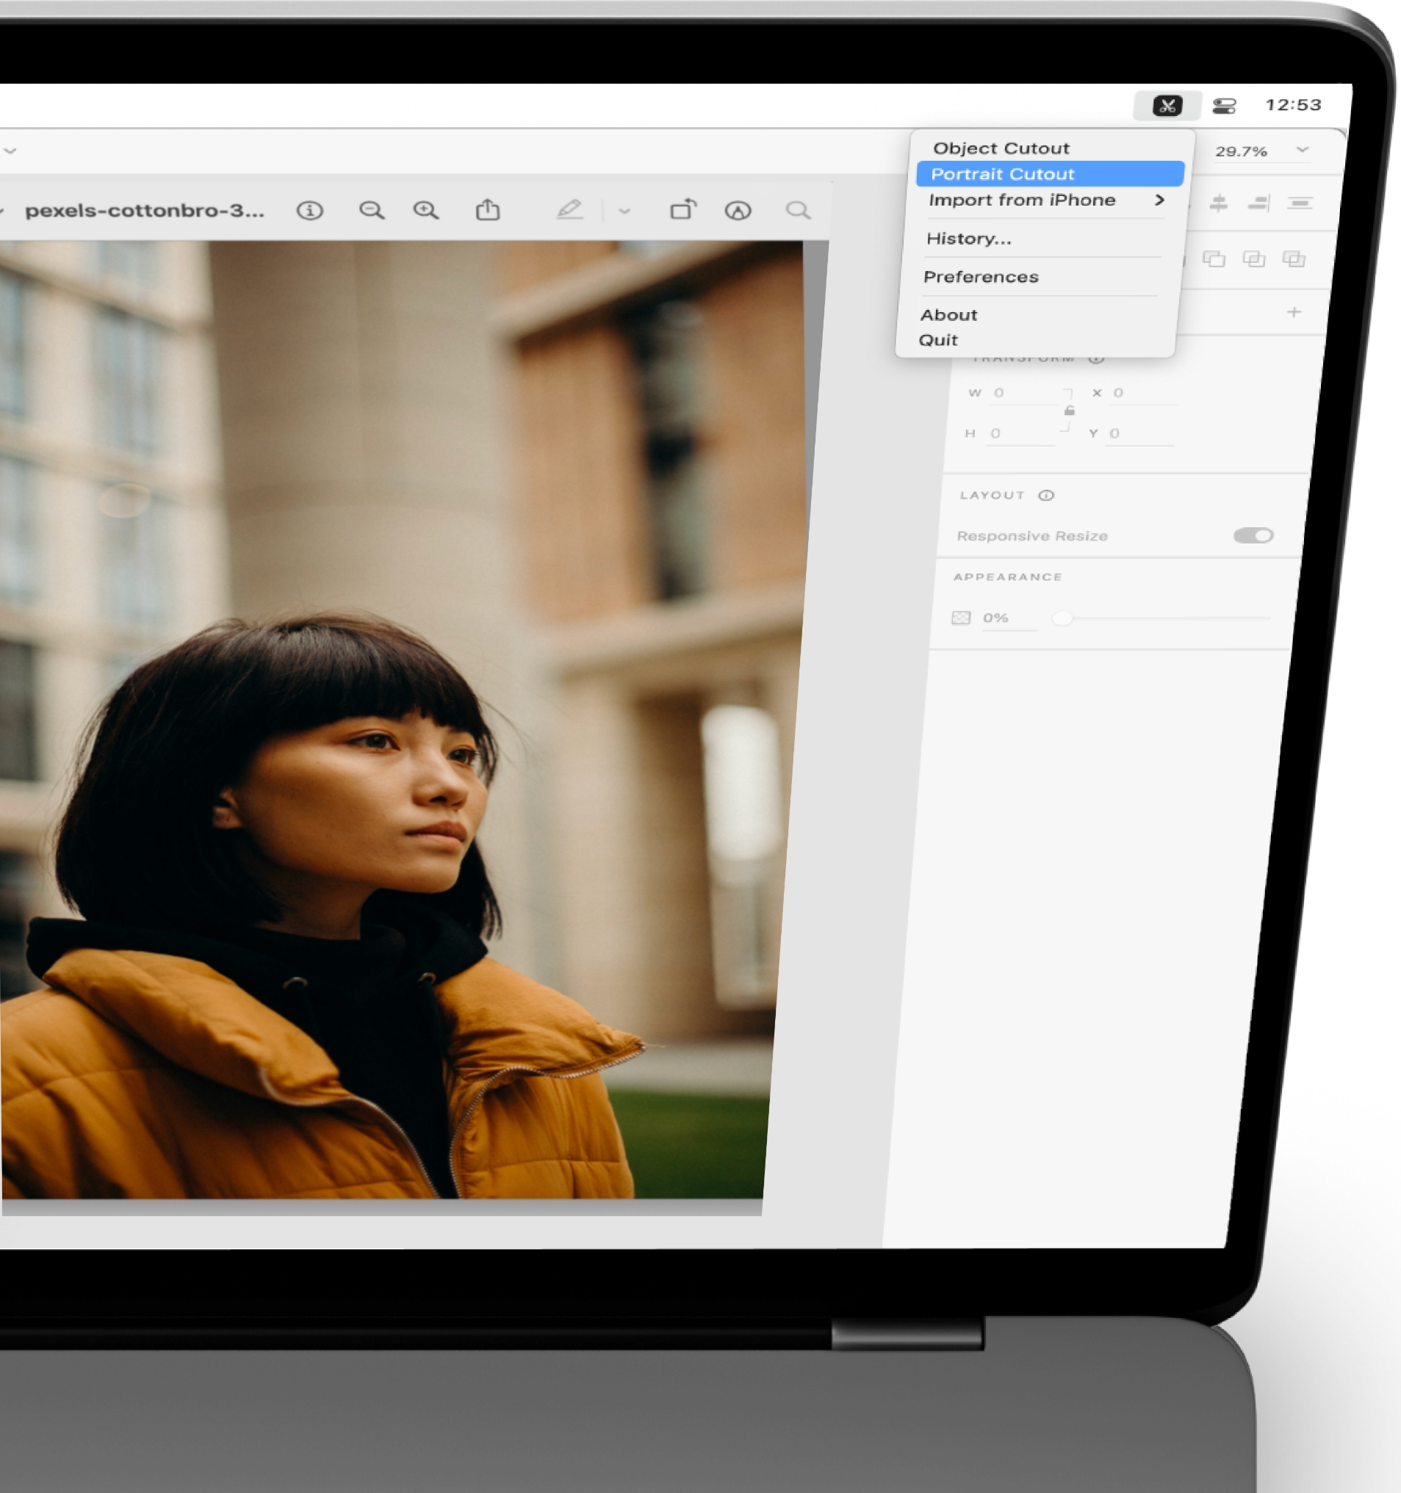This screenshot has height=1493, width=1401.
Task: Click the portrait photo of the woman
Action: click(402, 720)
